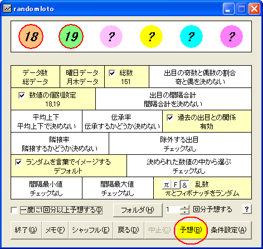263x249 pixels.
Task: Click the light pink question mark ball
Action: [x=111, y=37]
